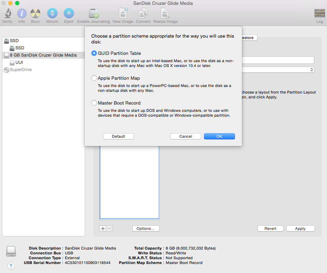This screenshot has height=273, width=327.
Task: Click the Burn disc icon
Action: pos(35,13)
